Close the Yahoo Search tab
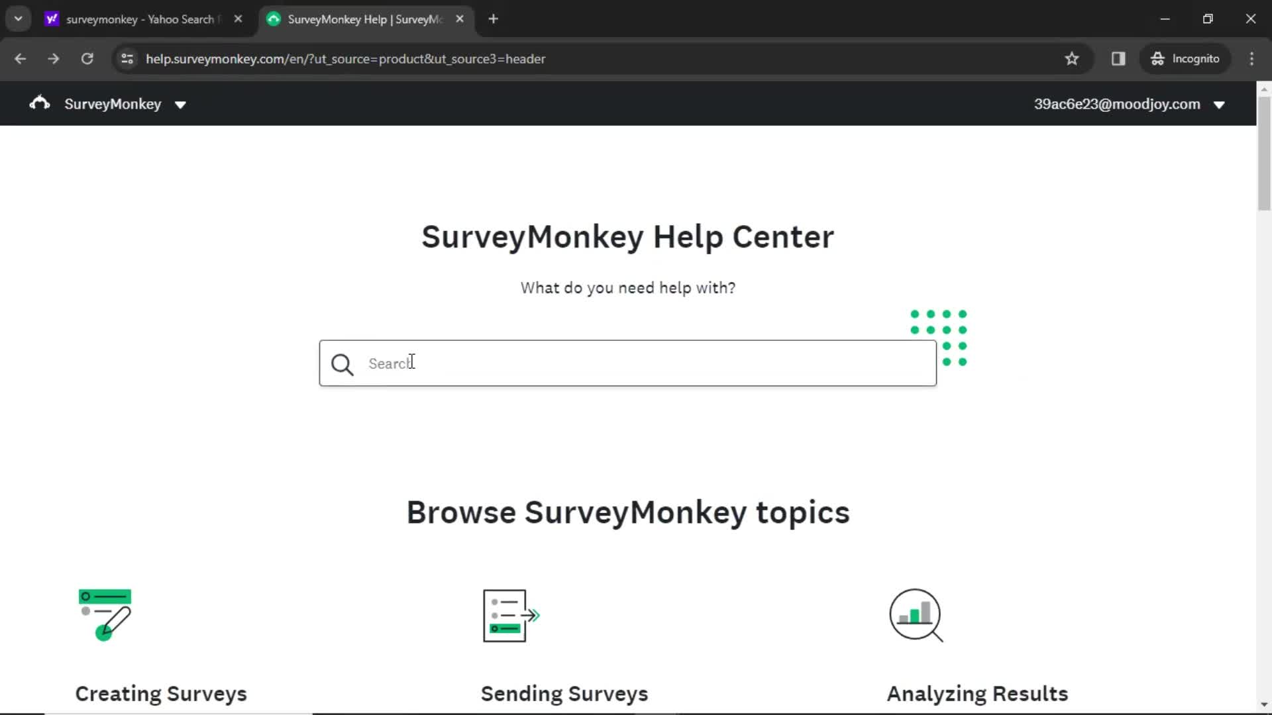This screenshot has height=715, width=1272. coord(238,19)
